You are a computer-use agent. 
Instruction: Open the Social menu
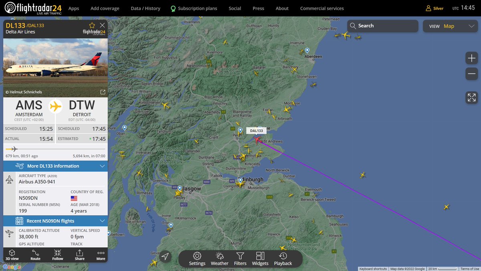[x=235, y=8]
